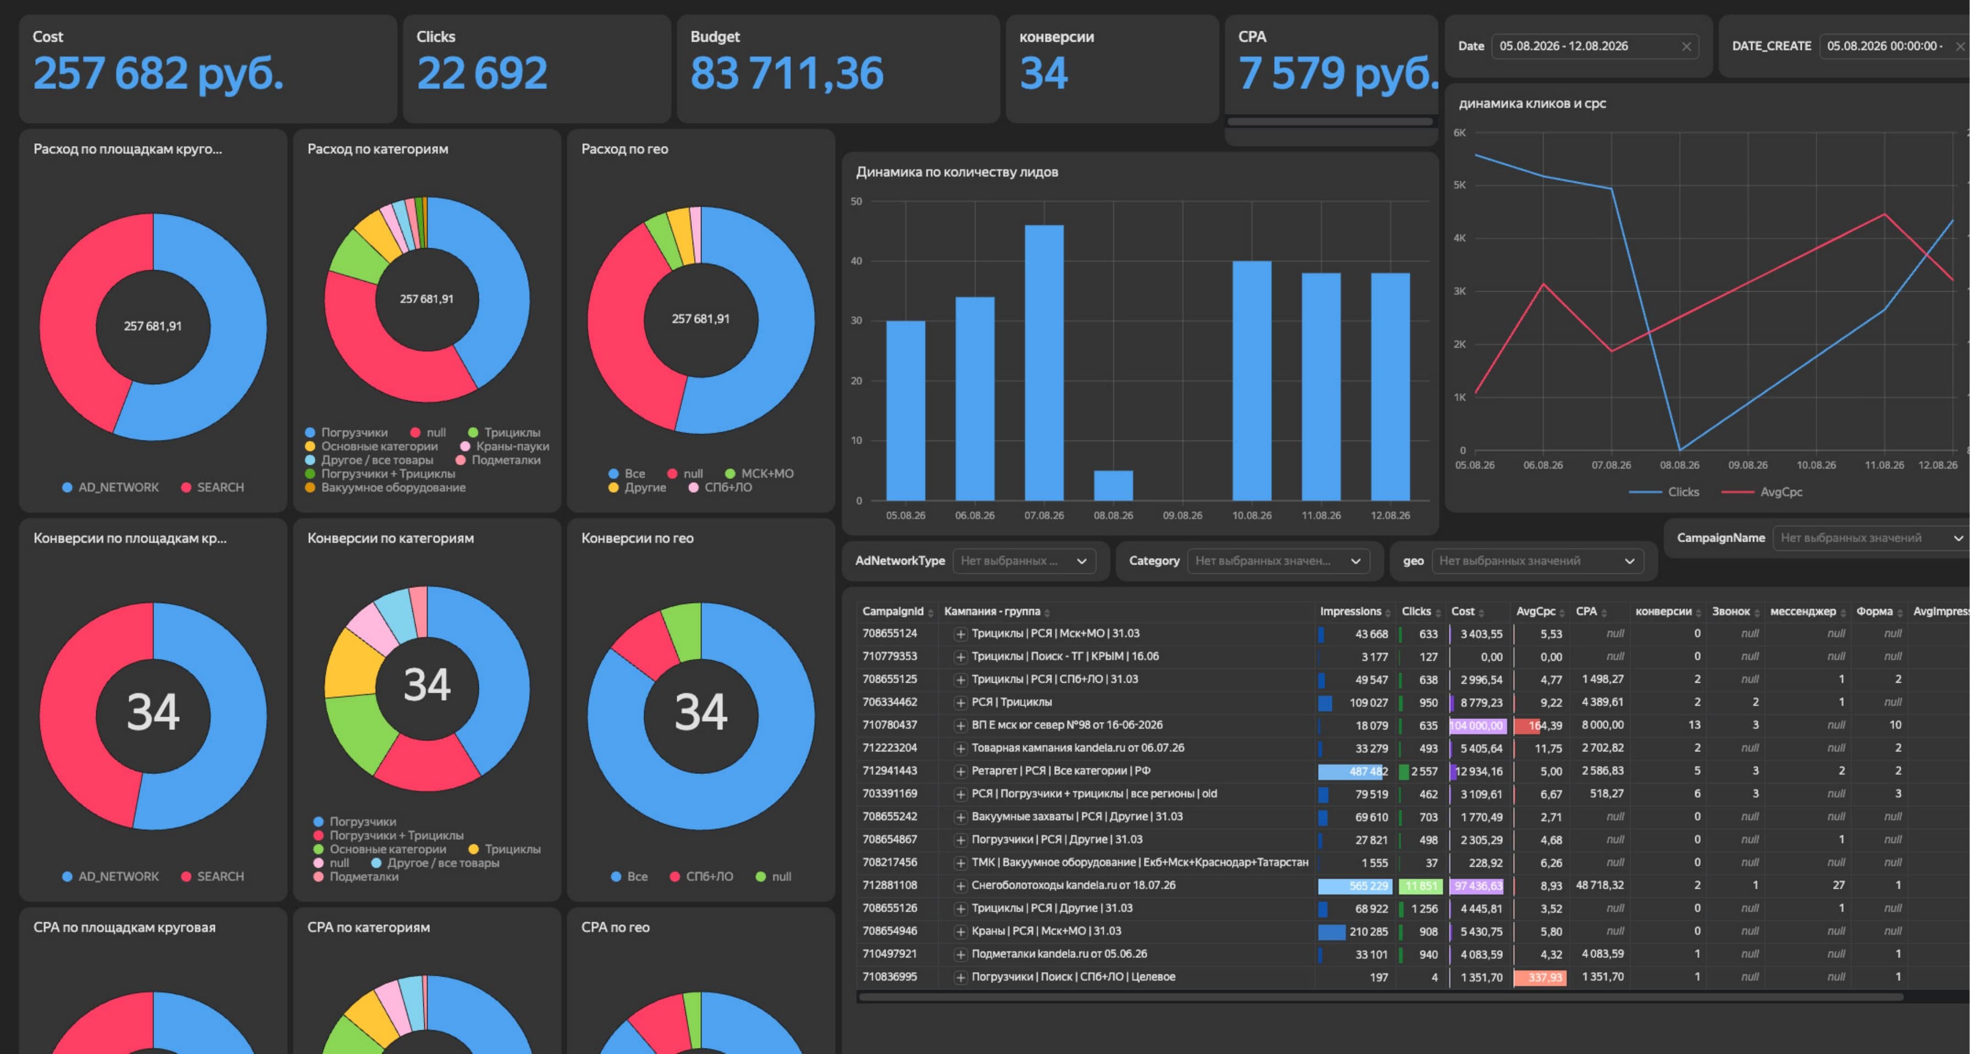1970x1054 pixels.
Task: Toggle Другие legend item in Расход по гео
Action: pyautogui.click(x=637, y=488)
